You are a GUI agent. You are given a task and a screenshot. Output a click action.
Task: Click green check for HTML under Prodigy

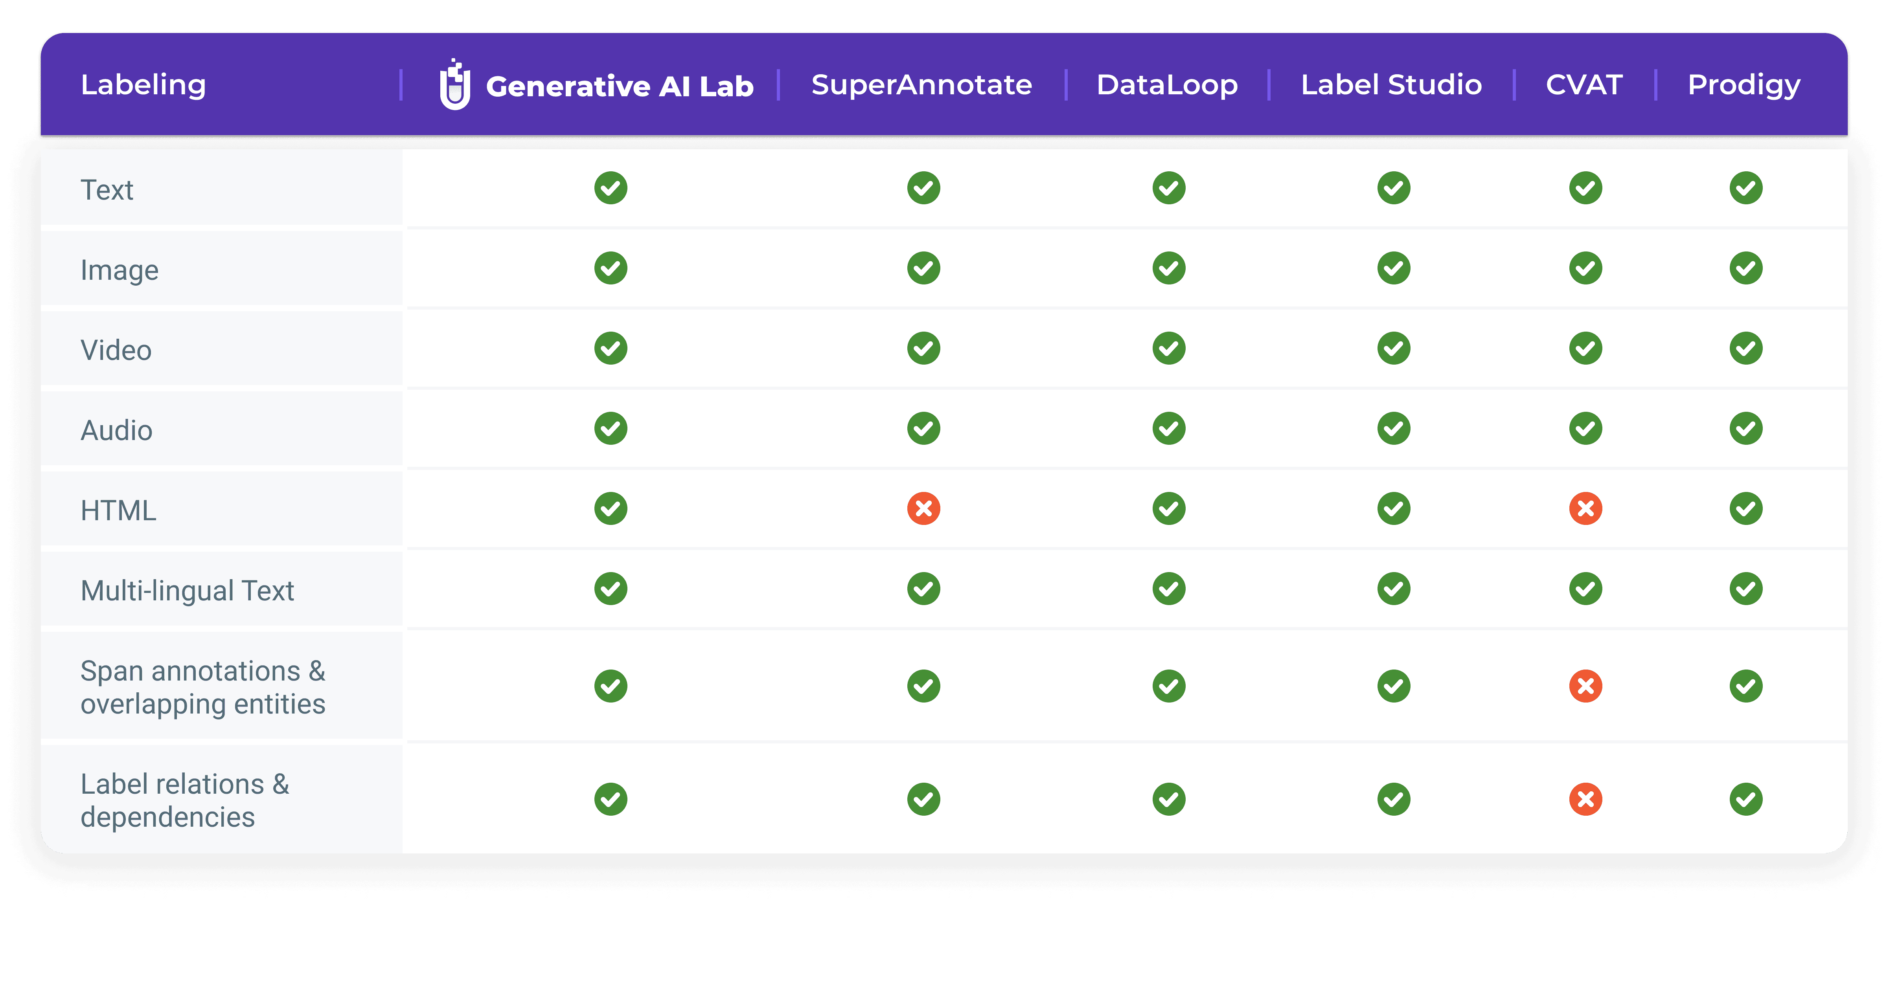point(1746,508)
